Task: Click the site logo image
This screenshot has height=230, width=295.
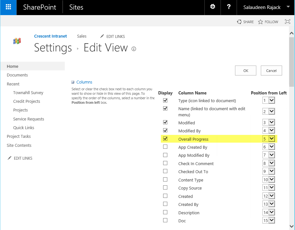Action: (x=17, y=41)
